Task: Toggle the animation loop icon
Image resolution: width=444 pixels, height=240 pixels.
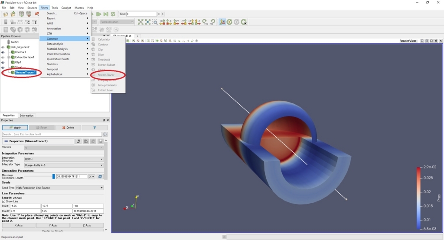Action: (x=113, y=14)
